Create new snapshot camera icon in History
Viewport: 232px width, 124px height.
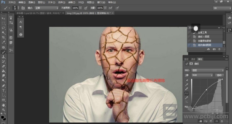(214, 49)
